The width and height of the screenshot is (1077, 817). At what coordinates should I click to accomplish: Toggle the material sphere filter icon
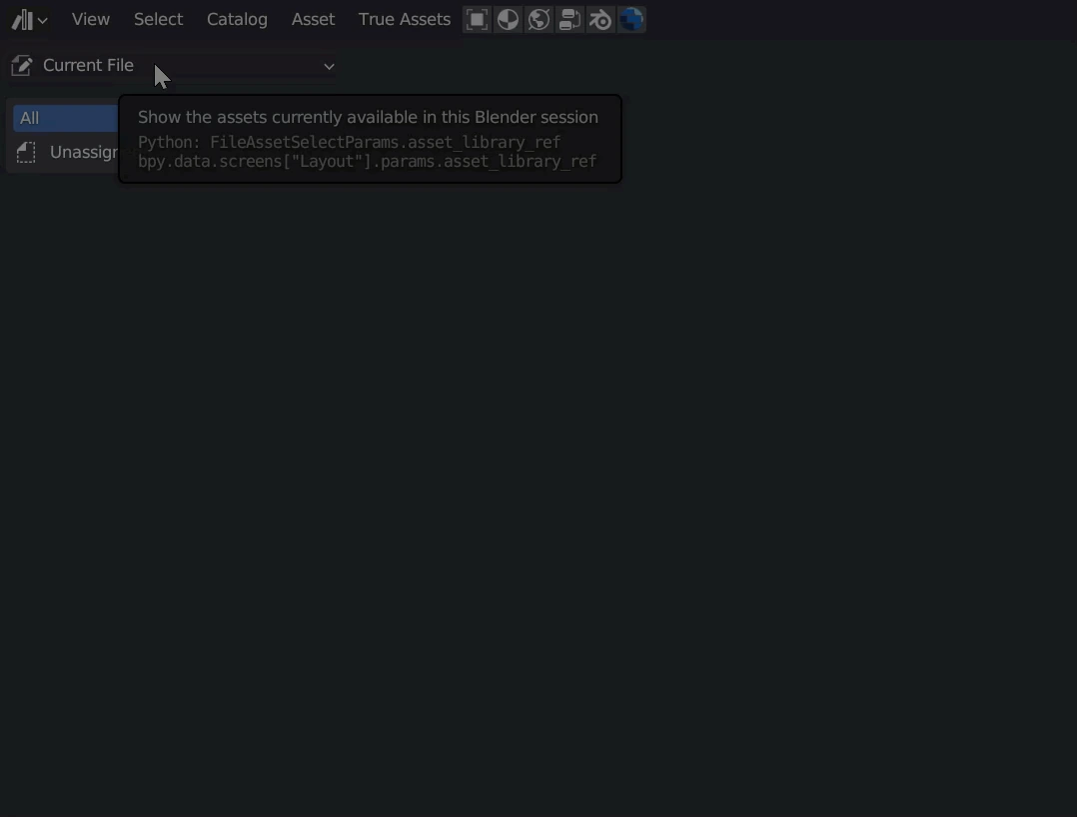tap(509, 20)
